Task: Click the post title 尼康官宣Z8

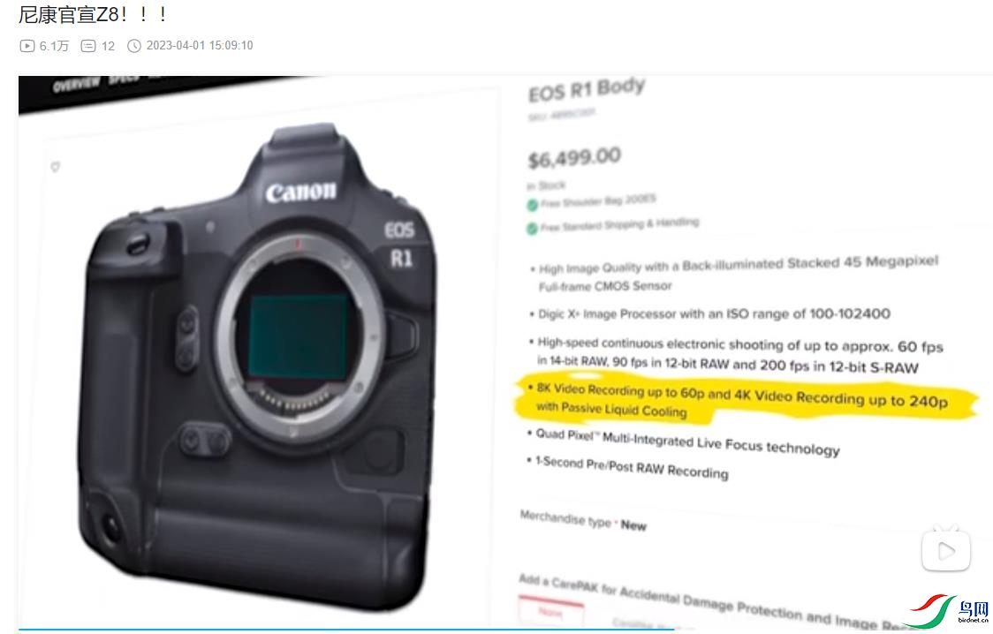Action: pyautogui.click(x=93, y=14)
